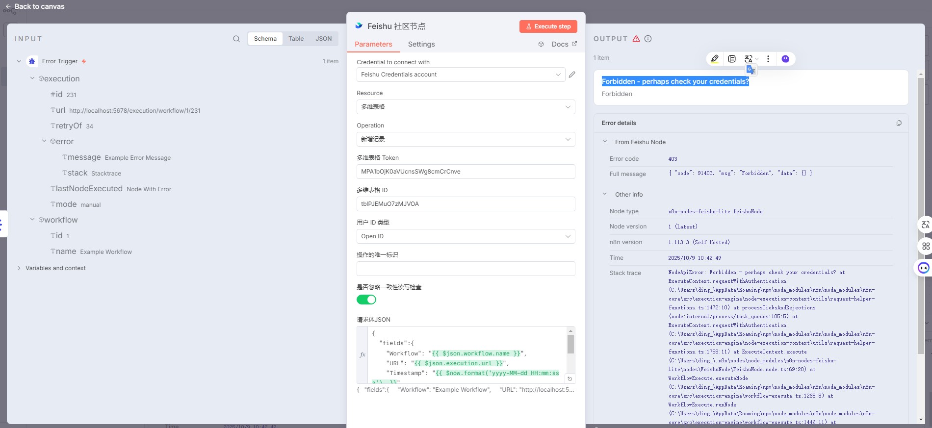Expand Variables and context
Image resolution: width=932 pixels, height=428 pixels.
point(19,268)
